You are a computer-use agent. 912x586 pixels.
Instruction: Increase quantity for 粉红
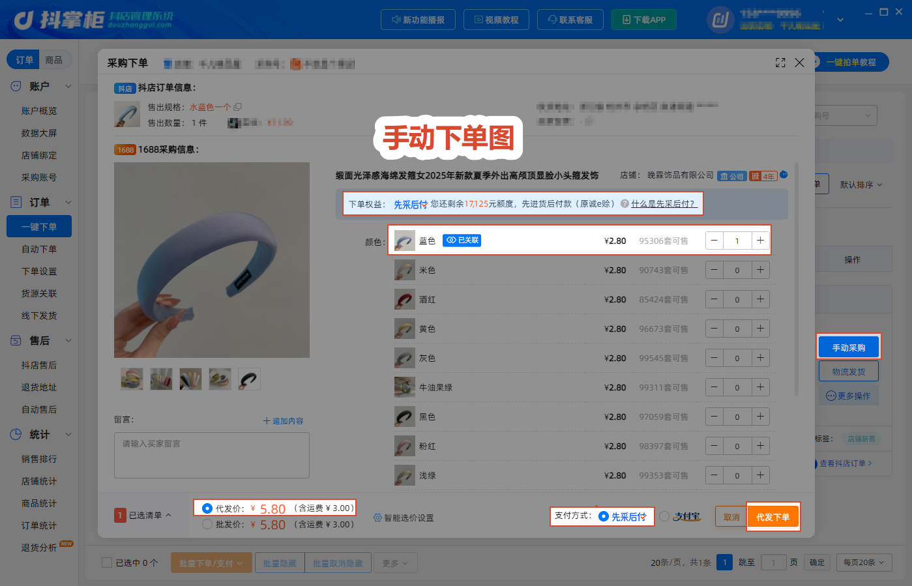(760, 446)
